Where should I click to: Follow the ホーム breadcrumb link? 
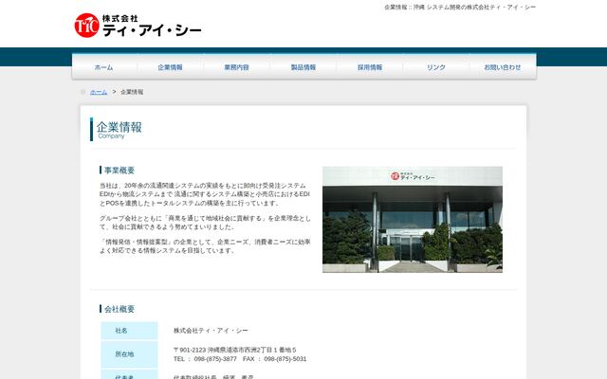click(x=99, y=92)
